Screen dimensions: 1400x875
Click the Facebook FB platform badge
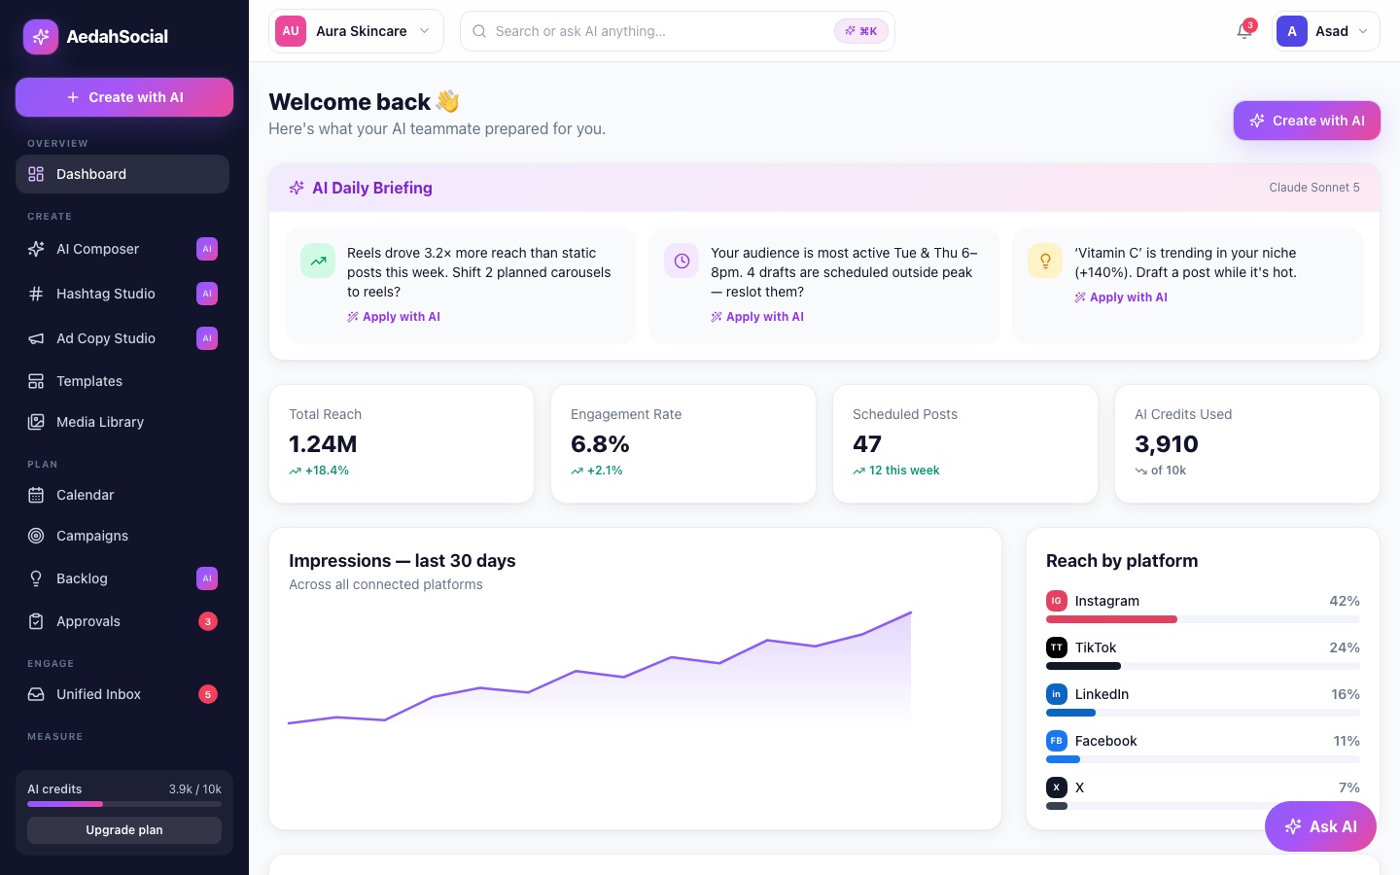(x=1057, y=741)
